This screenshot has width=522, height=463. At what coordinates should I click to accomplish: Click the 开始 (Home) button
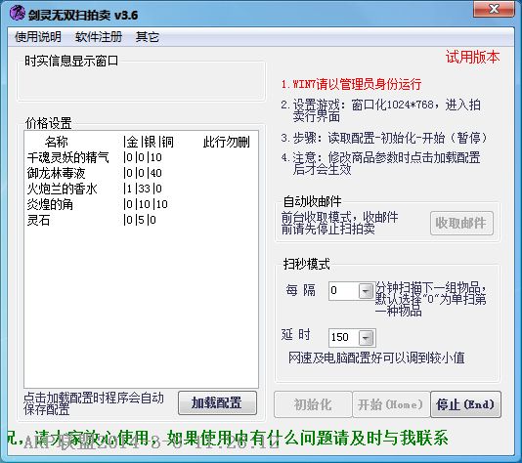[x=391, y=404]
